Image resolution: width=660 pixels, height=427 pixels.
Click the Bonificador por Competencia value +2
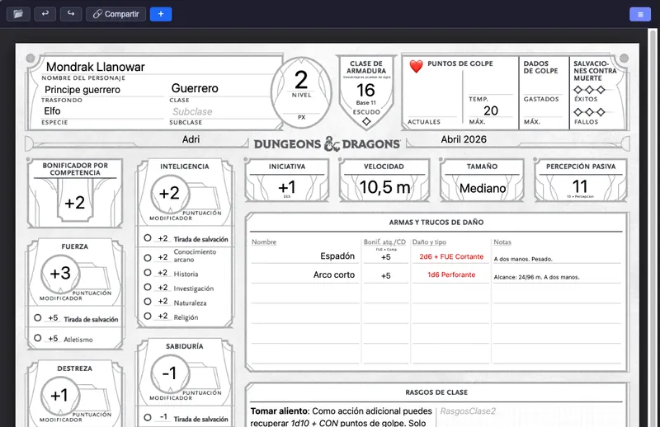click(x=74, y=203)
